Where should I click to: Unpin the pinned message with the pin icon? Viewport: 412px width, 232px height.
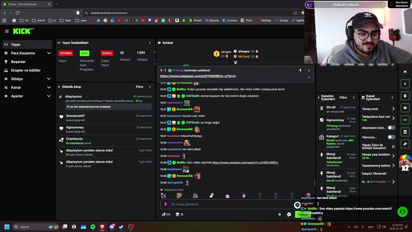tap(300, 71)
